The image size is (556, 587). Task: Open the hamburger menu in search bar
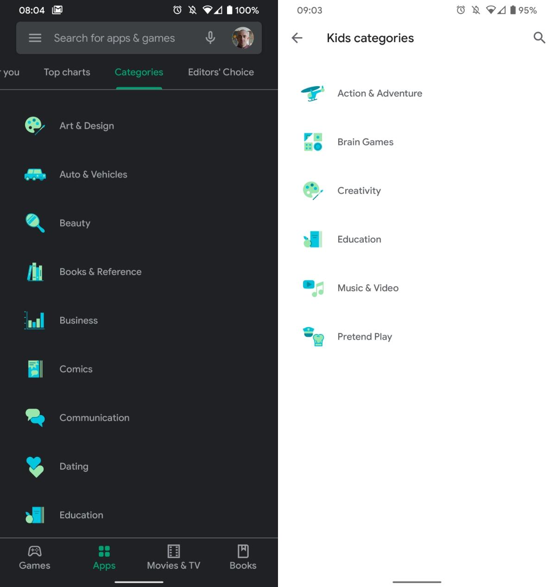[35, 38]
